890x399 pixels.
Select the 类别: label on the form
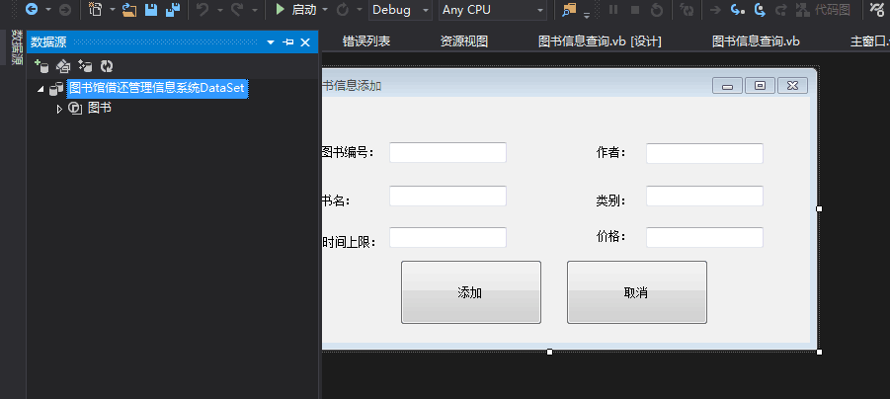point(610,200)
